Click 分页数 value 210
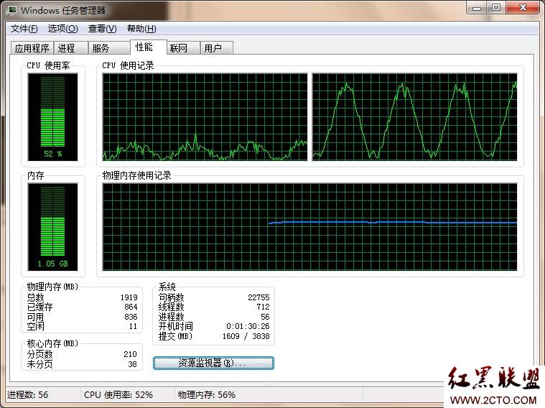 (131, 354)
